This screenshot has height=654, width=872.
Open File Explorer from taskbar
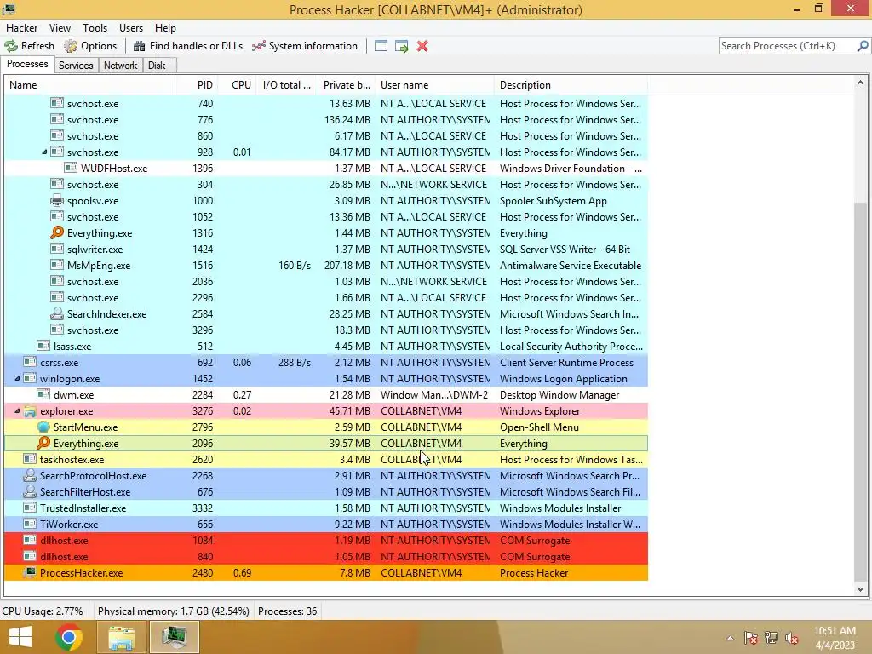(x=121, y=637)
